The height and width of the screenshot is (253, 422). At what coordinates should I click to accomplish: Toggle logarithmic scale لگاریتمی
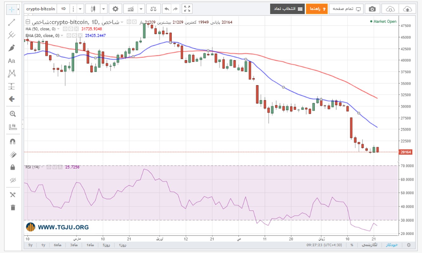(x=369, y=245)
